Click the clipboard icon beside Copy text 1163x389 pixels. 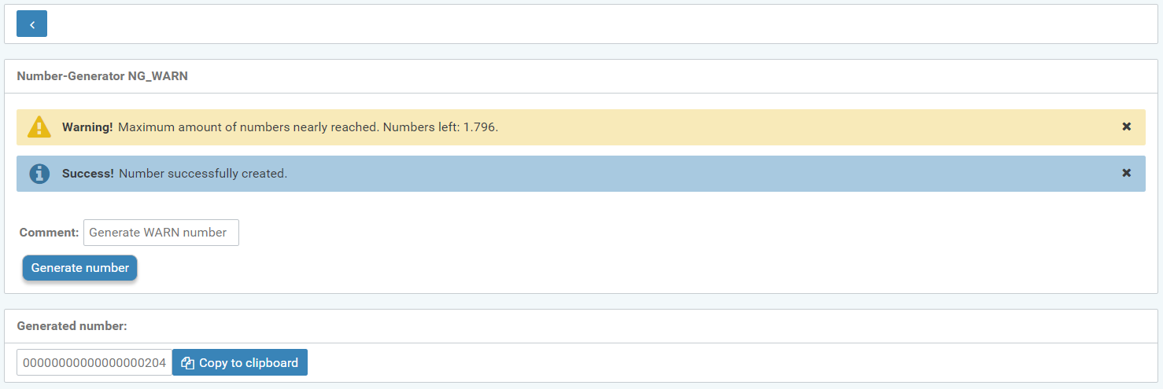(x=187, y=363)
